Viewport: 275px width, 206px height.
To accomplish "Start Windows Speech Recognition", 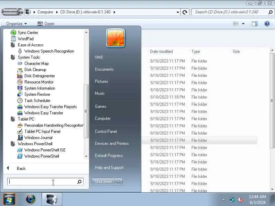I will [46, 51].
